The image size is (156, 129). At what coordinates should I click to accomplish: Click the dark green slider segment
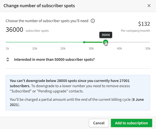click(94, 42)
